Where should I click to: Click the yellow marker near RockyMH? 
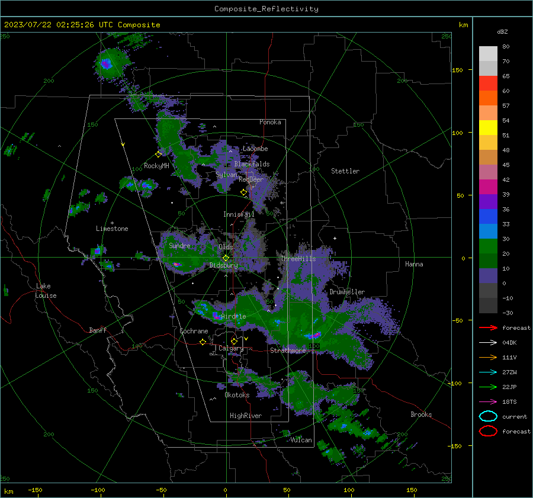tap(158, 155)
